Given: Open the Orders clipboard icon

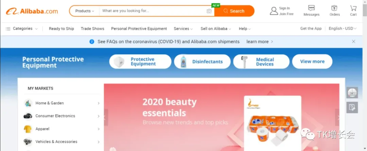Looking at the screenshot, I should [334, 8].
